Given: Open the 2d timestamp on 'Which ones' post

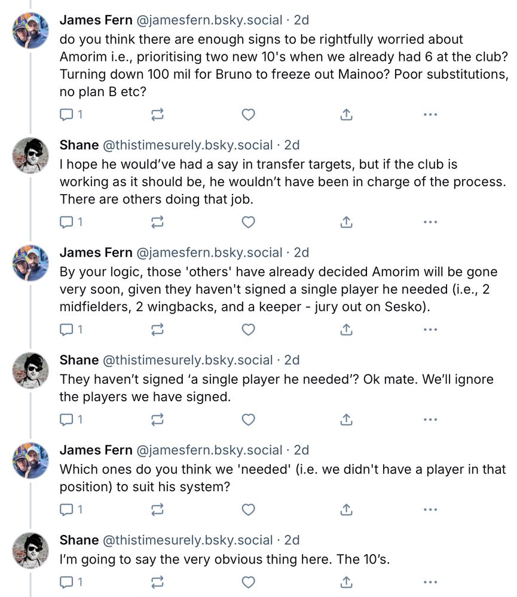Looking at the screenshot, I should pyautogui.click(x=301, y=450).
